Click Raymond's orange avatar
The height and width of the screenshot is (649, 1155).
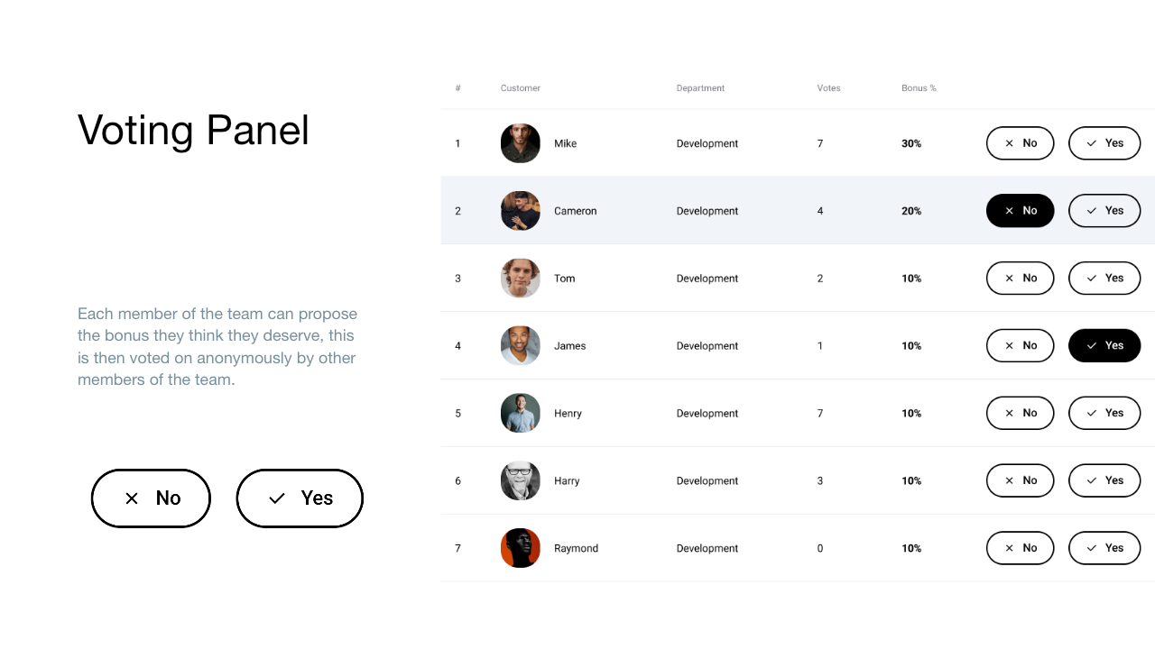pyautogui.click(x=521, y=548)
